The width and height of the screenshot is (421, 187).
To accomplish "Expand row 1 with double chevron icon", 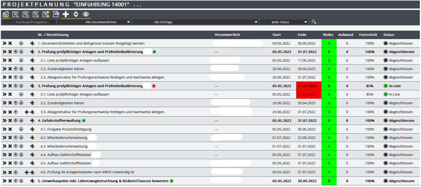I will pos(5,43).
